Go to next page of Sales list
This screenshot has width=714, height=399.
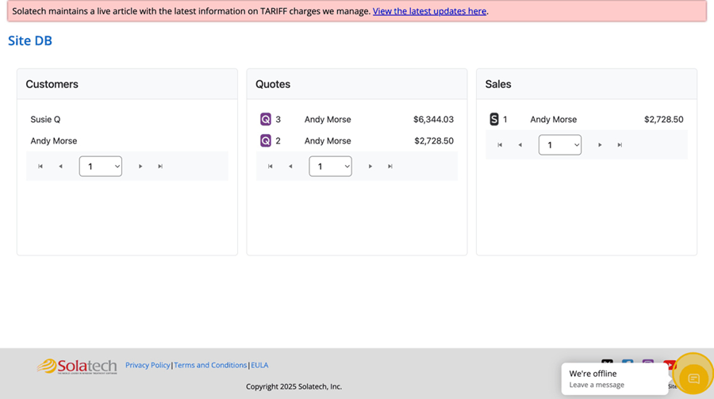tap(600, 145)
